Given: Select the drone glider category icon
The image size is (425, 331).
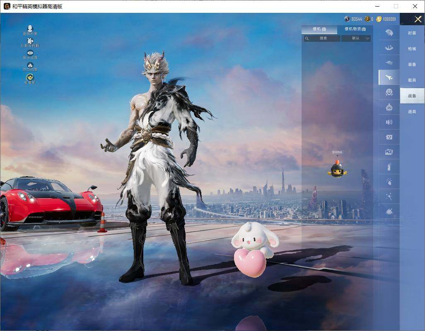Looking at the screenshot, I should click(x=389, y=62).
